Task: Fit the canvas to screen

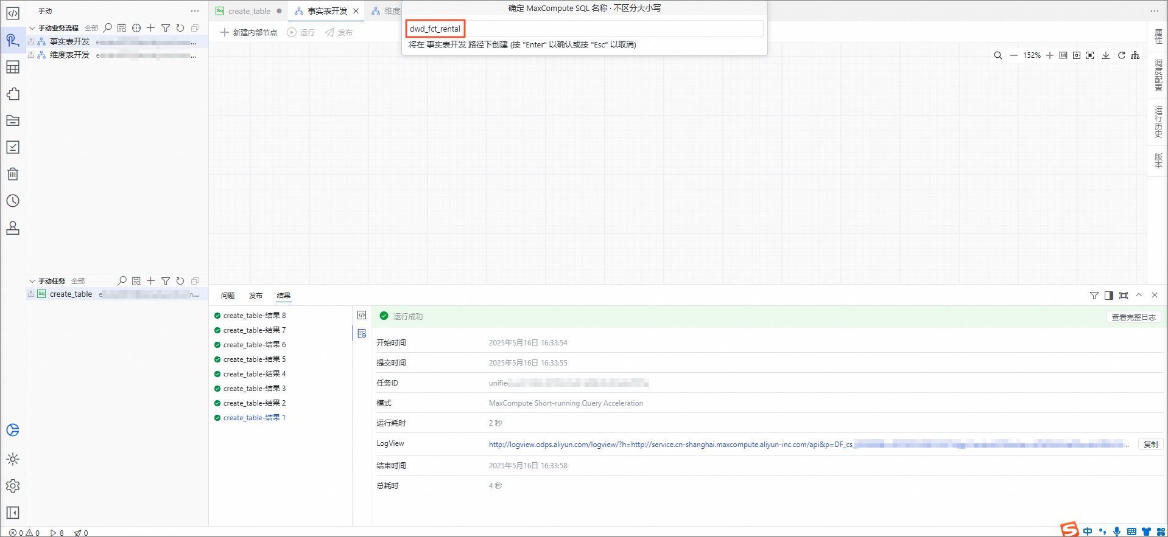Action: click(1077, 55)
